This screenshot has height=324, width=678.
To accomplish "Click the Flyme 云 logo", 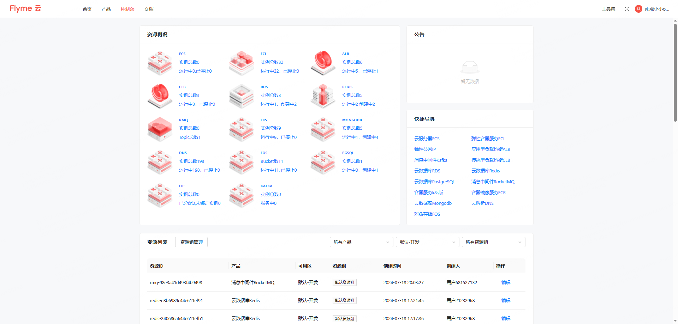I will (25, 8).
